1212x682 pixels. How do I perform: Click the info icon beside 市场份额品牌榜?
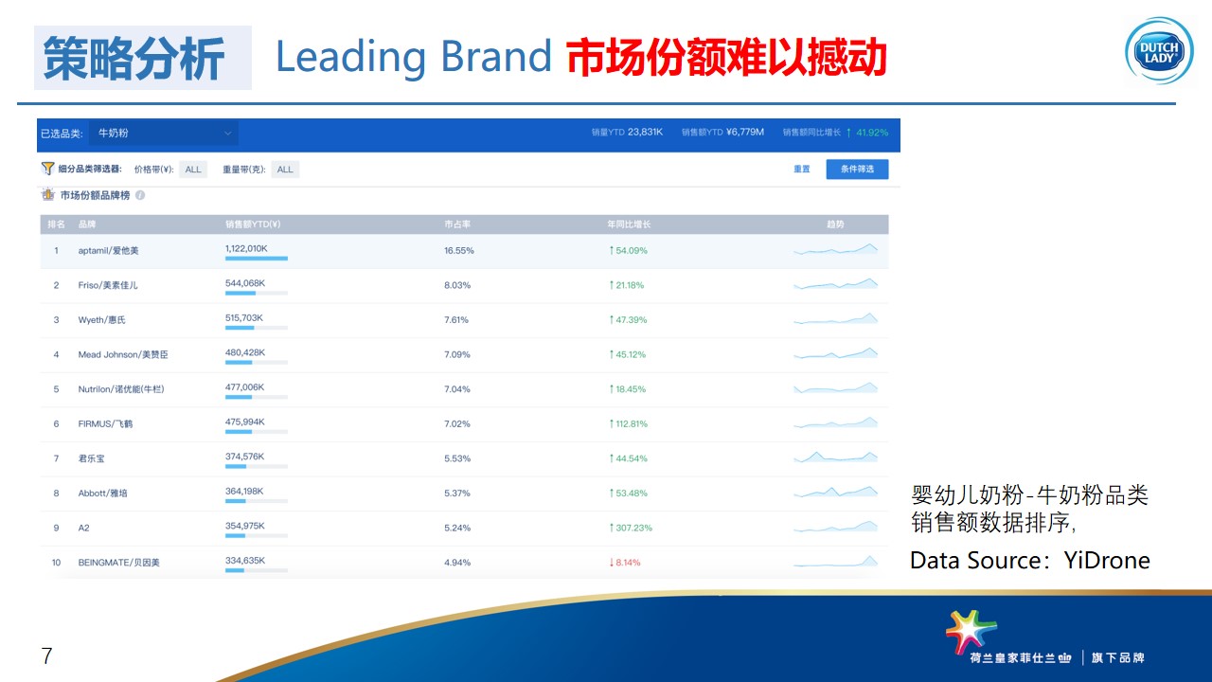pos(140,195)
